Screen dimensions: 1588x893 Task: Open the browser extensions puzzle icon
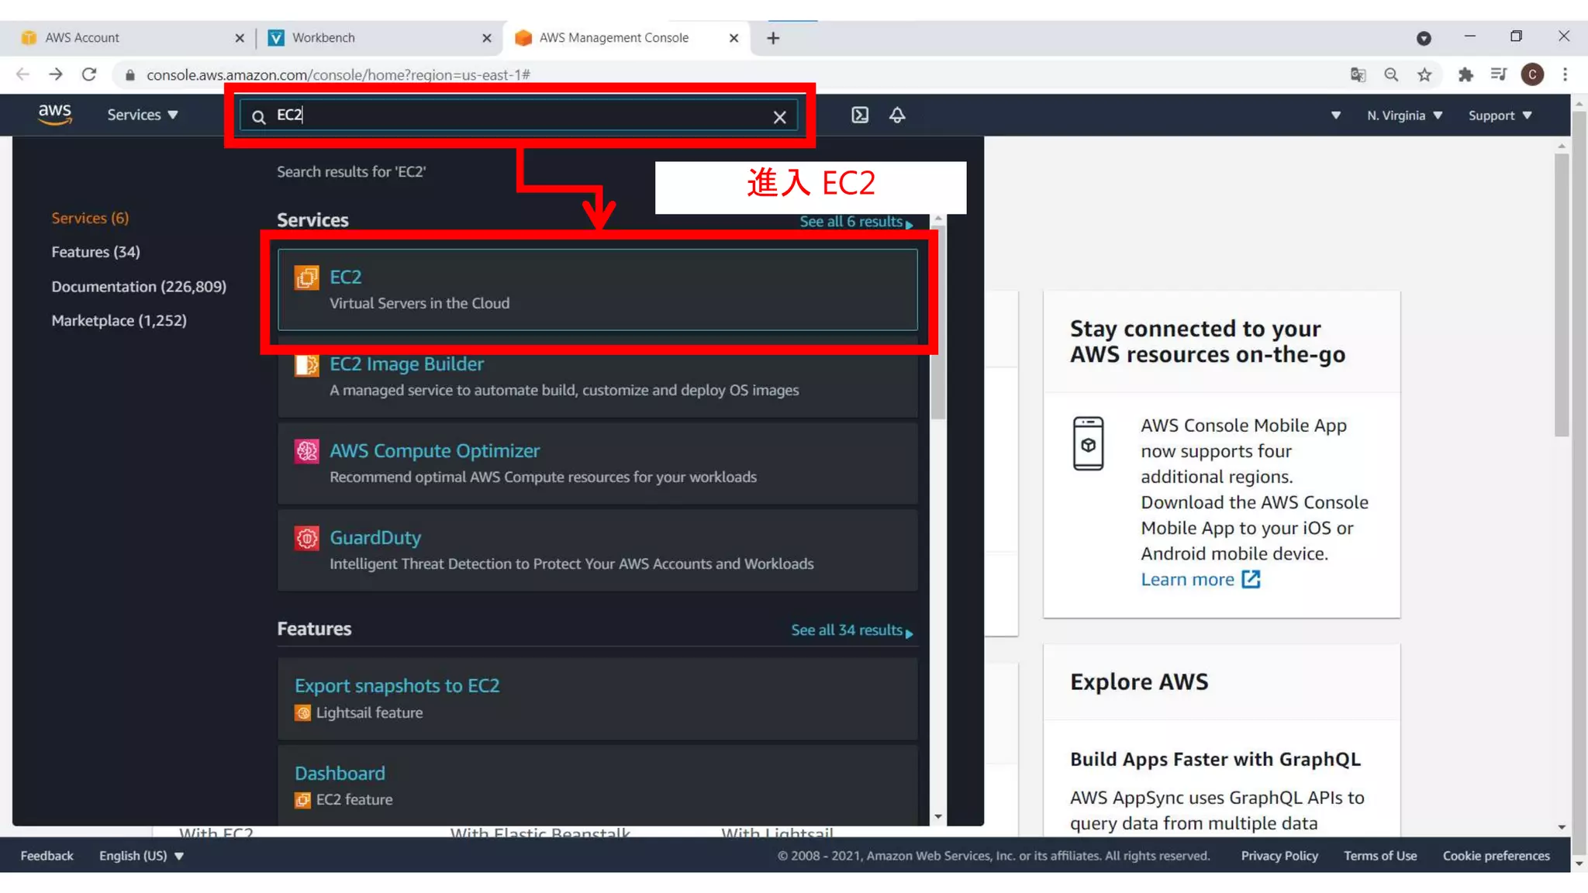click(1465, 74)
